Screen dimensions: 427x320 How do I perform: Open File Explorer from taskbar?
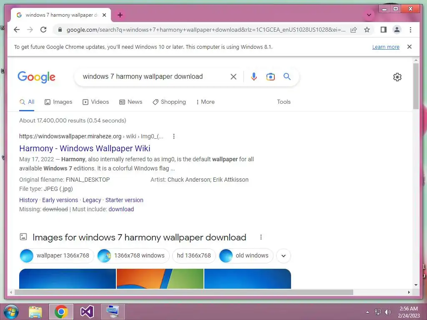tap(35, 312)
